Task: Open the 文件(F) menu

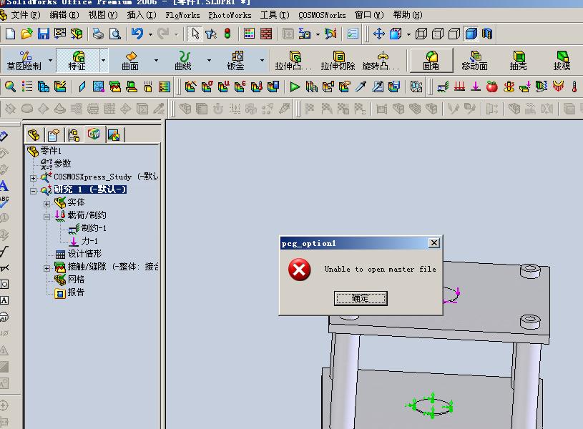Action: [x=25, y=15]
